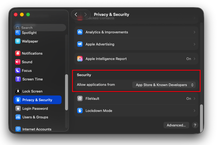Click the yellow minimize window button
217x145 pixels.
point(22,15)
